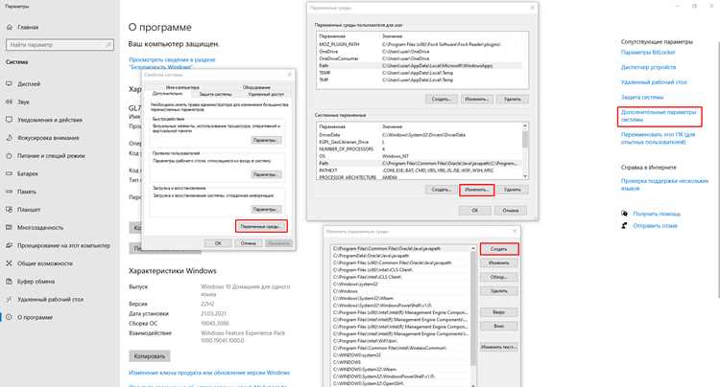The image size is (720, 387).
Task: Click the Отправить отзыв feedback icon
Action: pos(625,225)
